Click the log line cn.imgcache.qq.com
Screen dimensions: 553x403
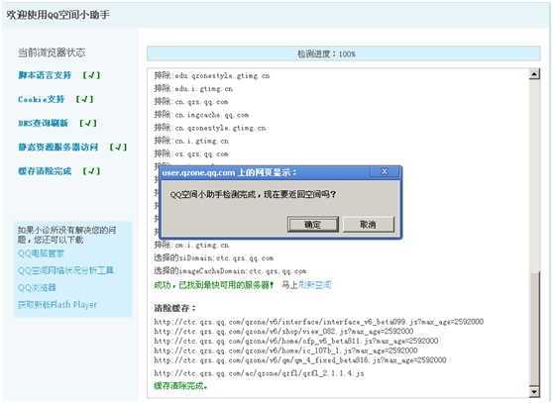(x=201, y=115)
